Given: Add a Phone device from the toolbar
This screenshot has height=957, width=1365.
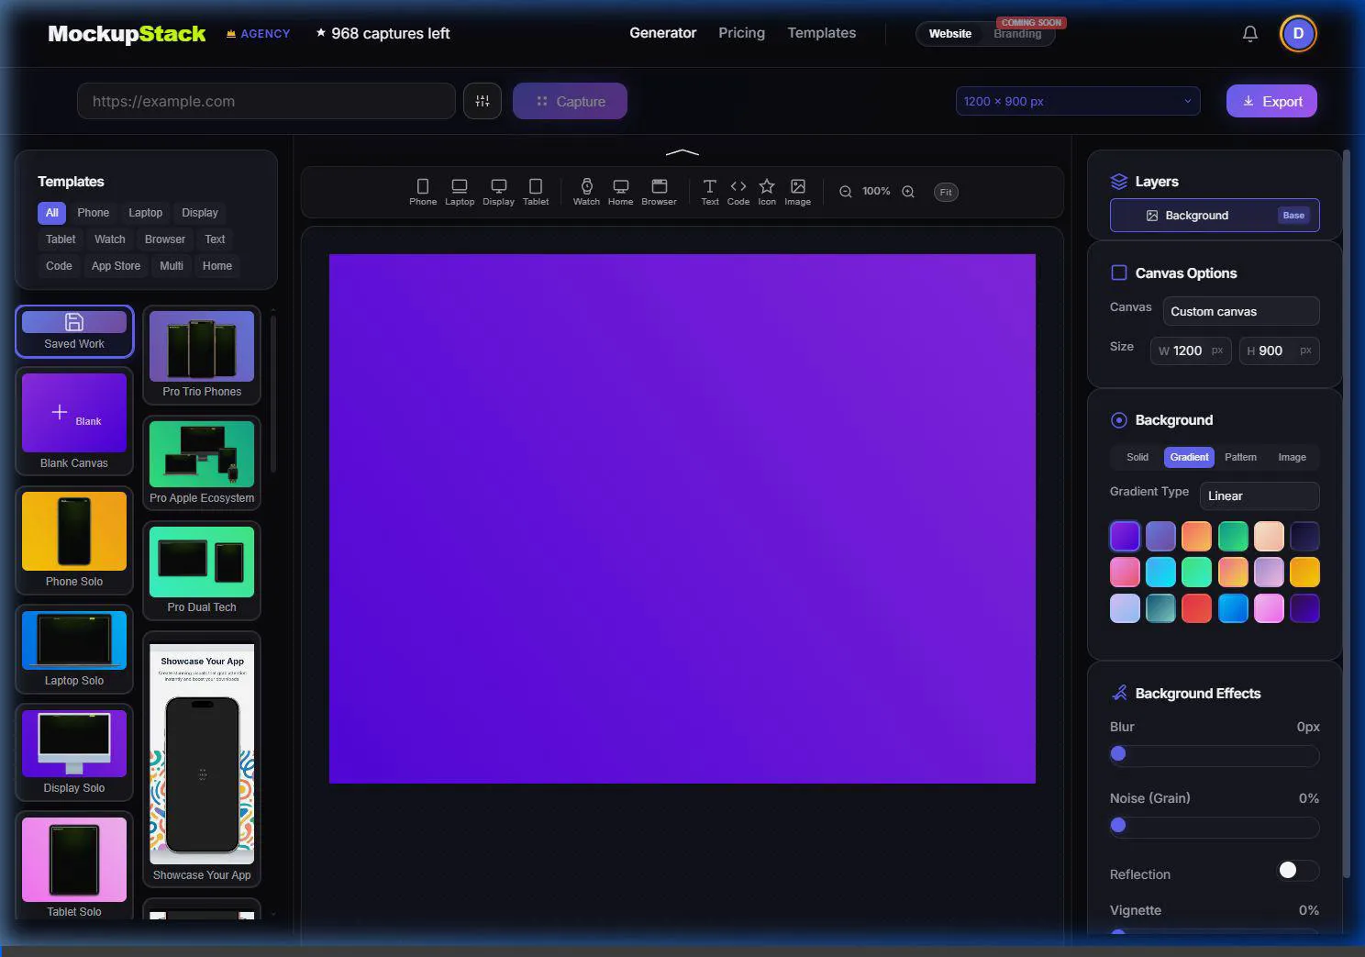Looking at the screenshot, I should pos(423,192).
